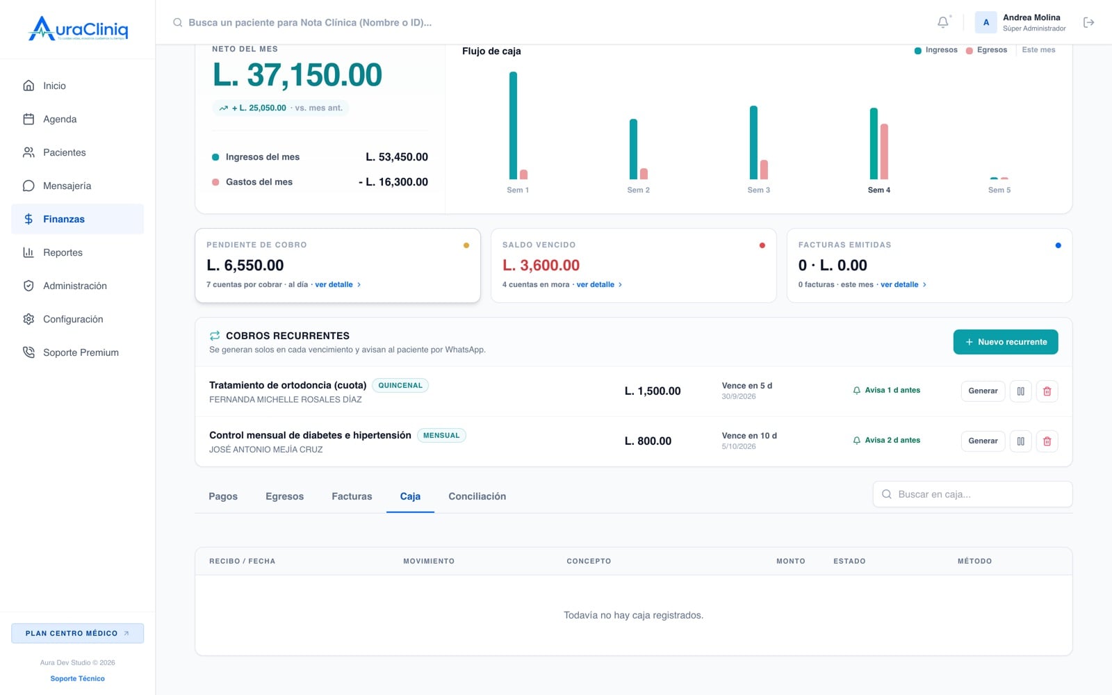Click the MONTO column header
Image resolution: width=1112 pixels, height=695 pixels.
coord(791,561)
